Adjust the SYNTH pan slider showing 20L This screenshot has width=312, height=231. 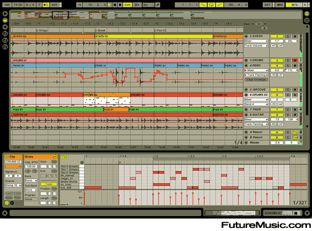291,41
